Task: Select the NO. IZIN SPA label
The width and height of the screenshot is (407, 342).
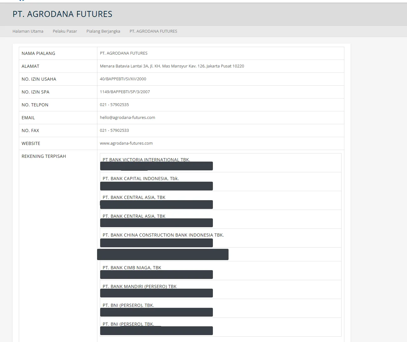Action: (x=35, y=92)
